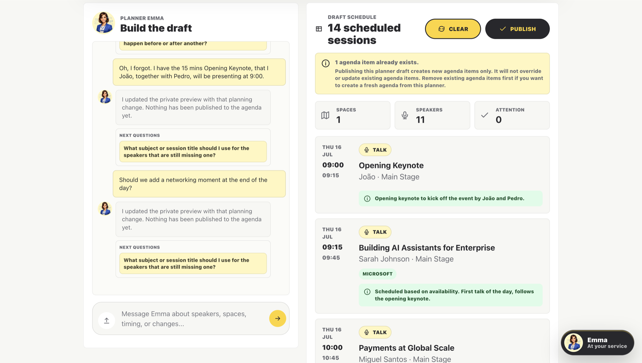Click Planner Emma avatar in the header
This screenshot has width=642, height=363.
tap(104, 23)
